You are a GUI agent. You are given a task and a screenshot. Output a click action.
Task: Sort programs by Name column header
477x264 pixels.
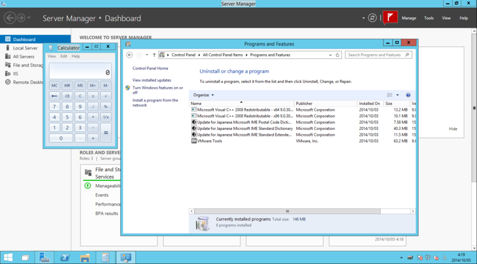(x=241, y=104)
